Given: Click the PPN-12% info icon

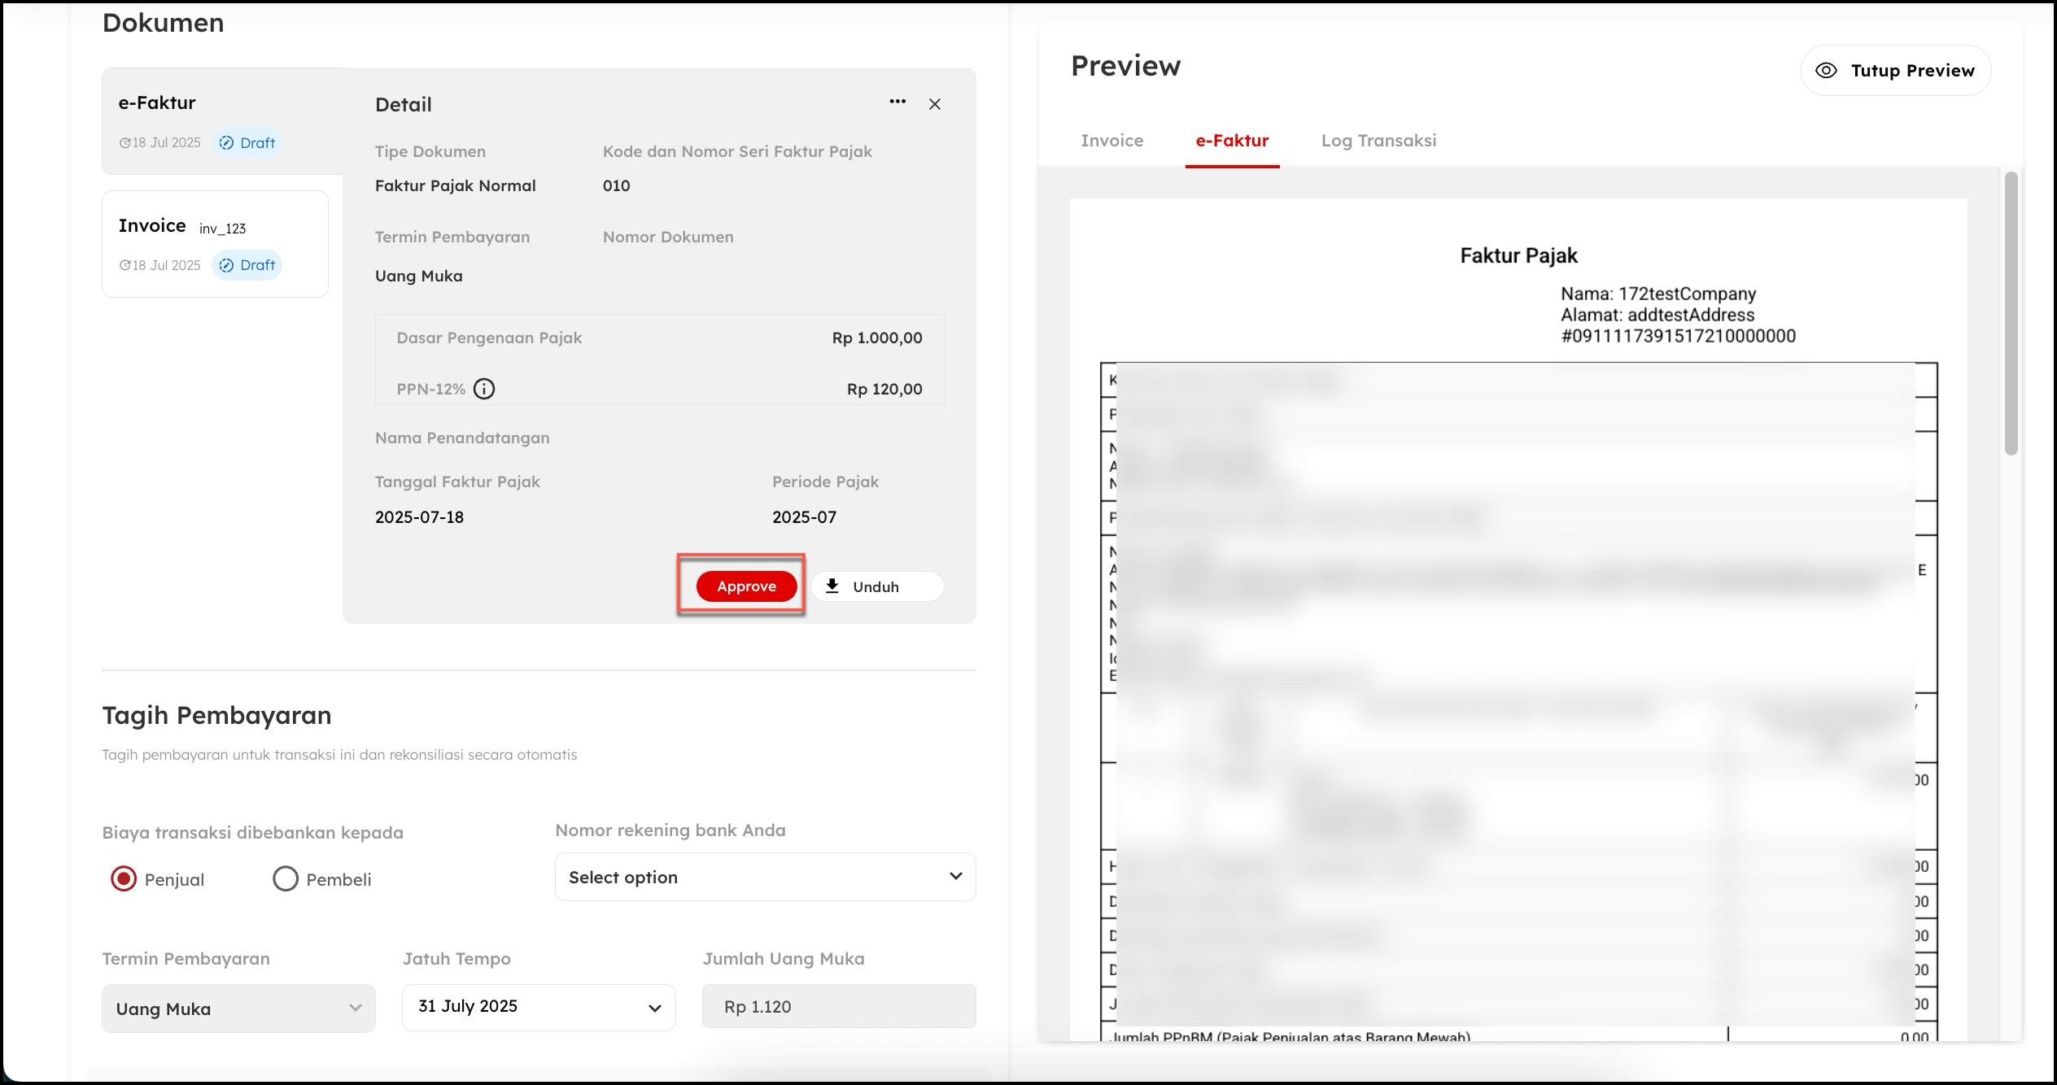Looking at the screenshot, I should (x=484, y=389).
